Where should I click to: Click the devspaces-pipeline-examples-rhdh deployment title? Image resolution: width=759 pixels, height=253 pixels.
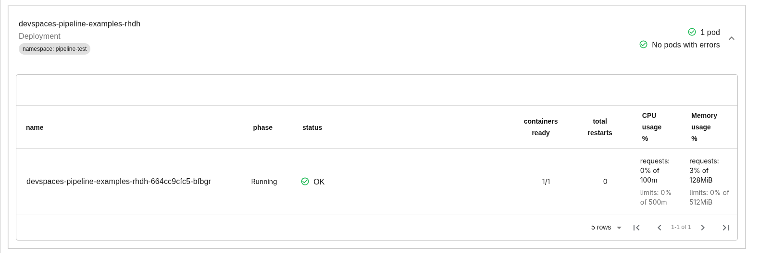(x=80, y=24)
